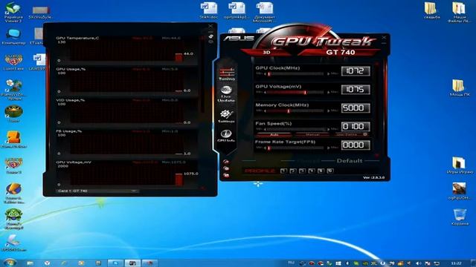
Task: Set fan speed mode to Auto
Action: tap(274, 134)
